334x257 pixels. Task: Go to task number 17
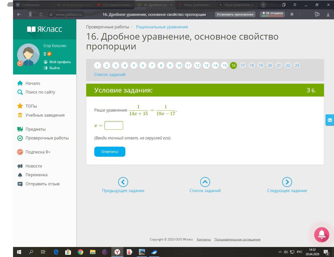(x=242, y=65)
